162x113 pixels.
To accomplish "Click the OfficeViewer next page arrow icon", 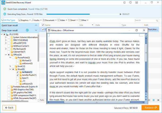I will (146, 100).
